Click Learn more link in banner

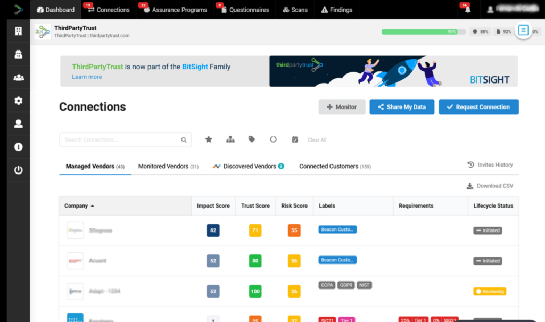point(87,77)
